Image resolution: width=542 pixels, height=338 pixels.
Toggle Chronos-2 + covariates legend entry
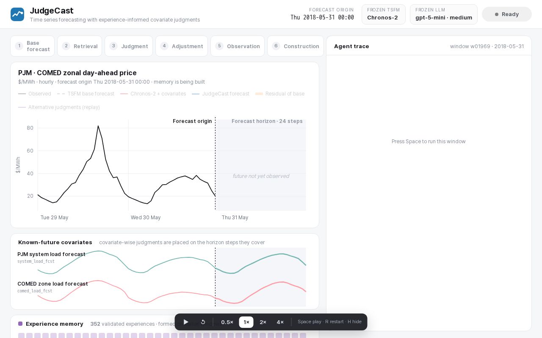click(153, 94)
